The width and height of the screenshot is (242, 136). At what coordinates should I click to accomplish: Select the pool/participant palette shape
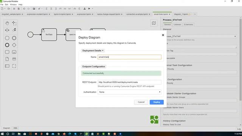pyautogui.click(x=7, y=66)
